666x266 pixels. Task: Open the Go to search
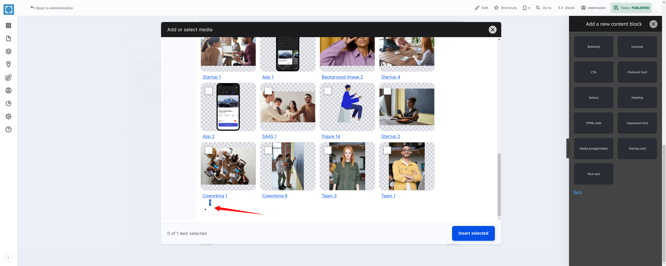point(544,8)
